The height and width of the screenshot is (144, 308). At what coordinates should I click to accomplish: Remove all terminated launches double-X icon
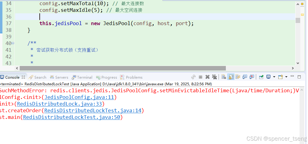click(215, 77)
